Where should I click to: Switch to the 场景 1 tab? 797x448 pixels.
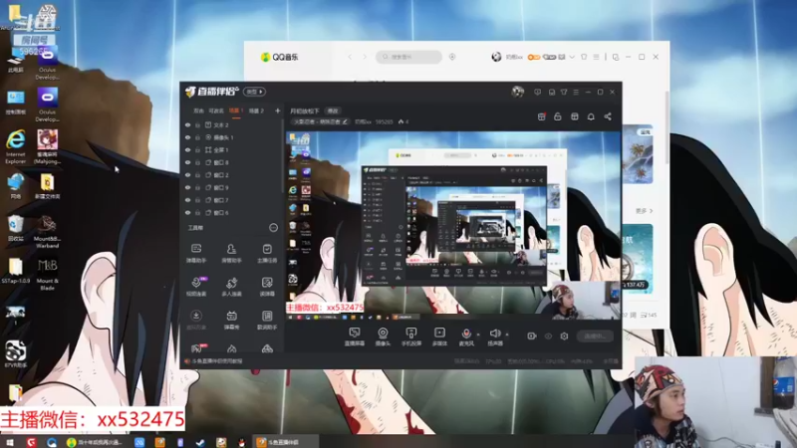click(x=236, y=111)
